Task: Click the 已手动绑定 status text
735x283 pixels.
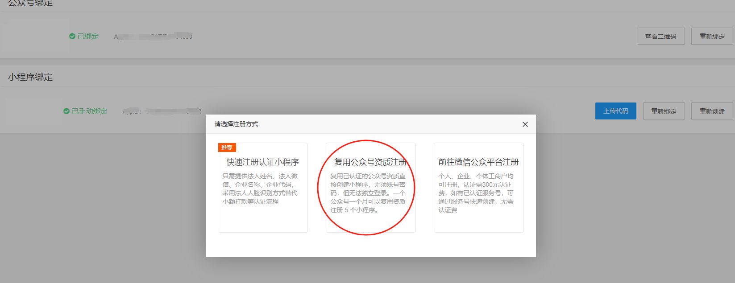Action: point(89,111)
